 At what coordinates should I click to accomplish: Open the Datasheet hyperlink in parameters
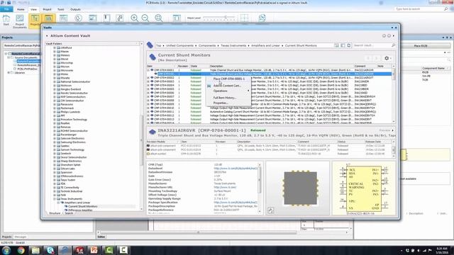(236, 169)
